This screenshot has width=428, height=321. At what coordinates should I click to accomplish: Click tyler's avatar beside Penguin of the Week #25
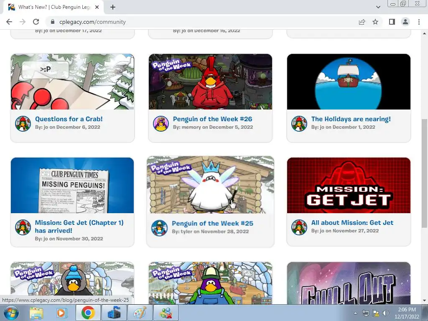point(159,228)
